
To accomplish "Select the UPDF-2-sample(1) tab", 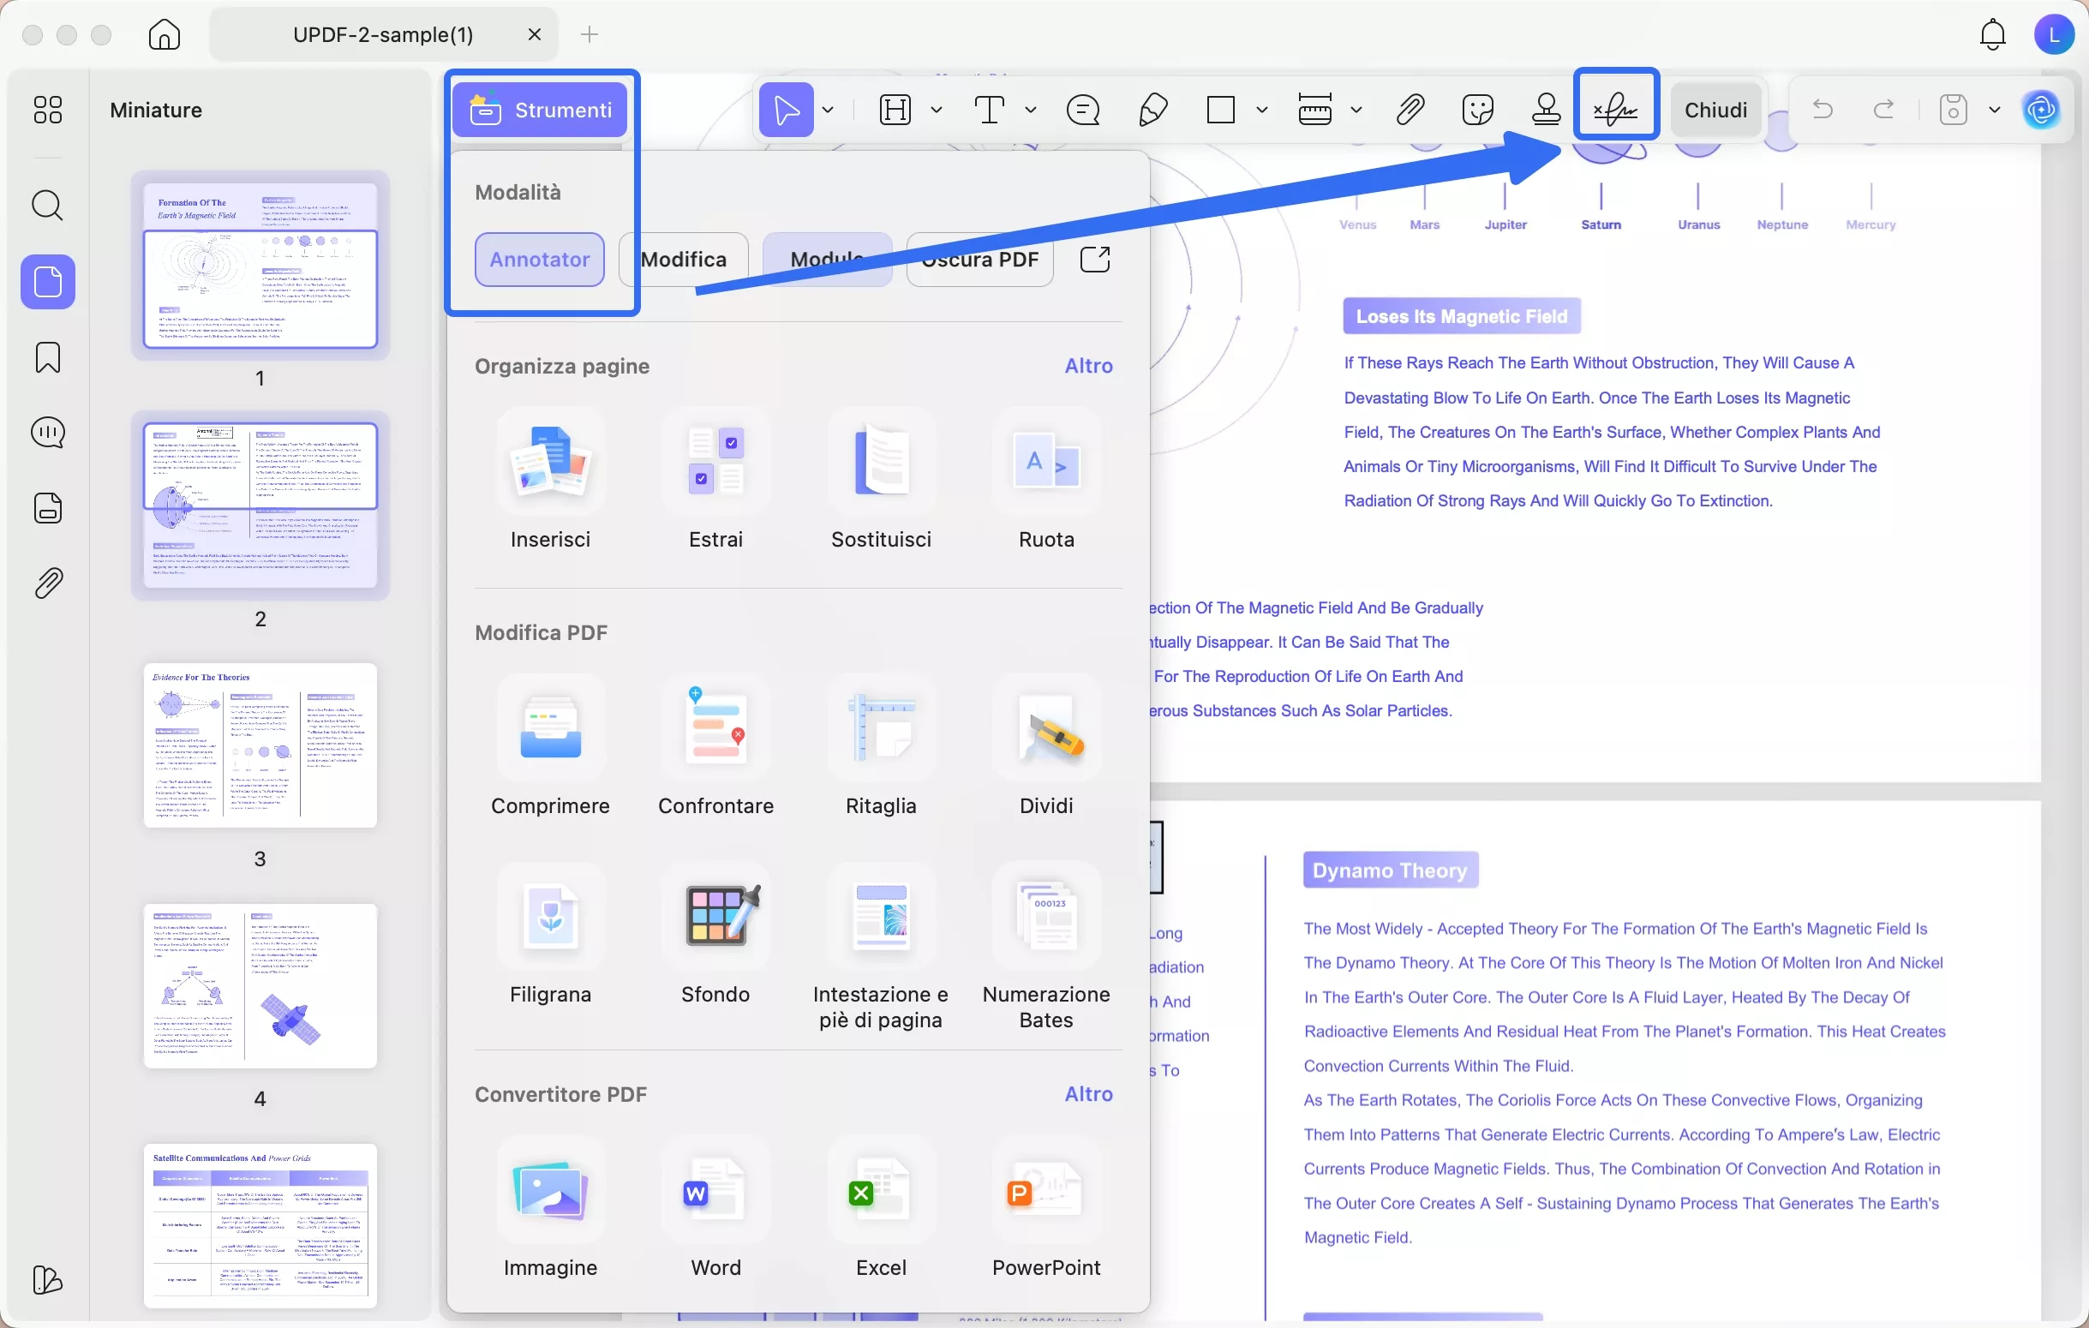I will click(x=382, y=34).
